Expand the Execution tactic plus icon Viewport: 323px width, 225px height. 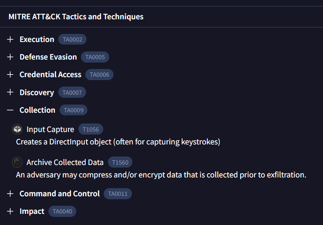11,39
